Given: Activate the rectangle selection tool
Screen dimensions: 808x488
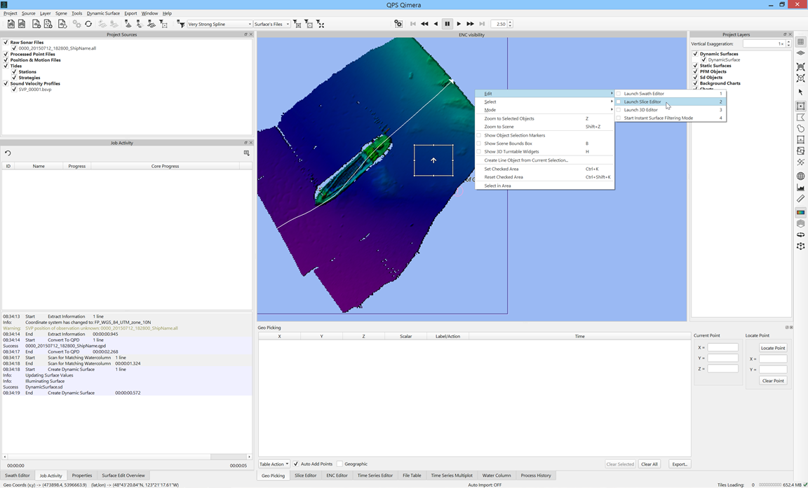Looking at the screenshot, I should [x=800, y=106].
